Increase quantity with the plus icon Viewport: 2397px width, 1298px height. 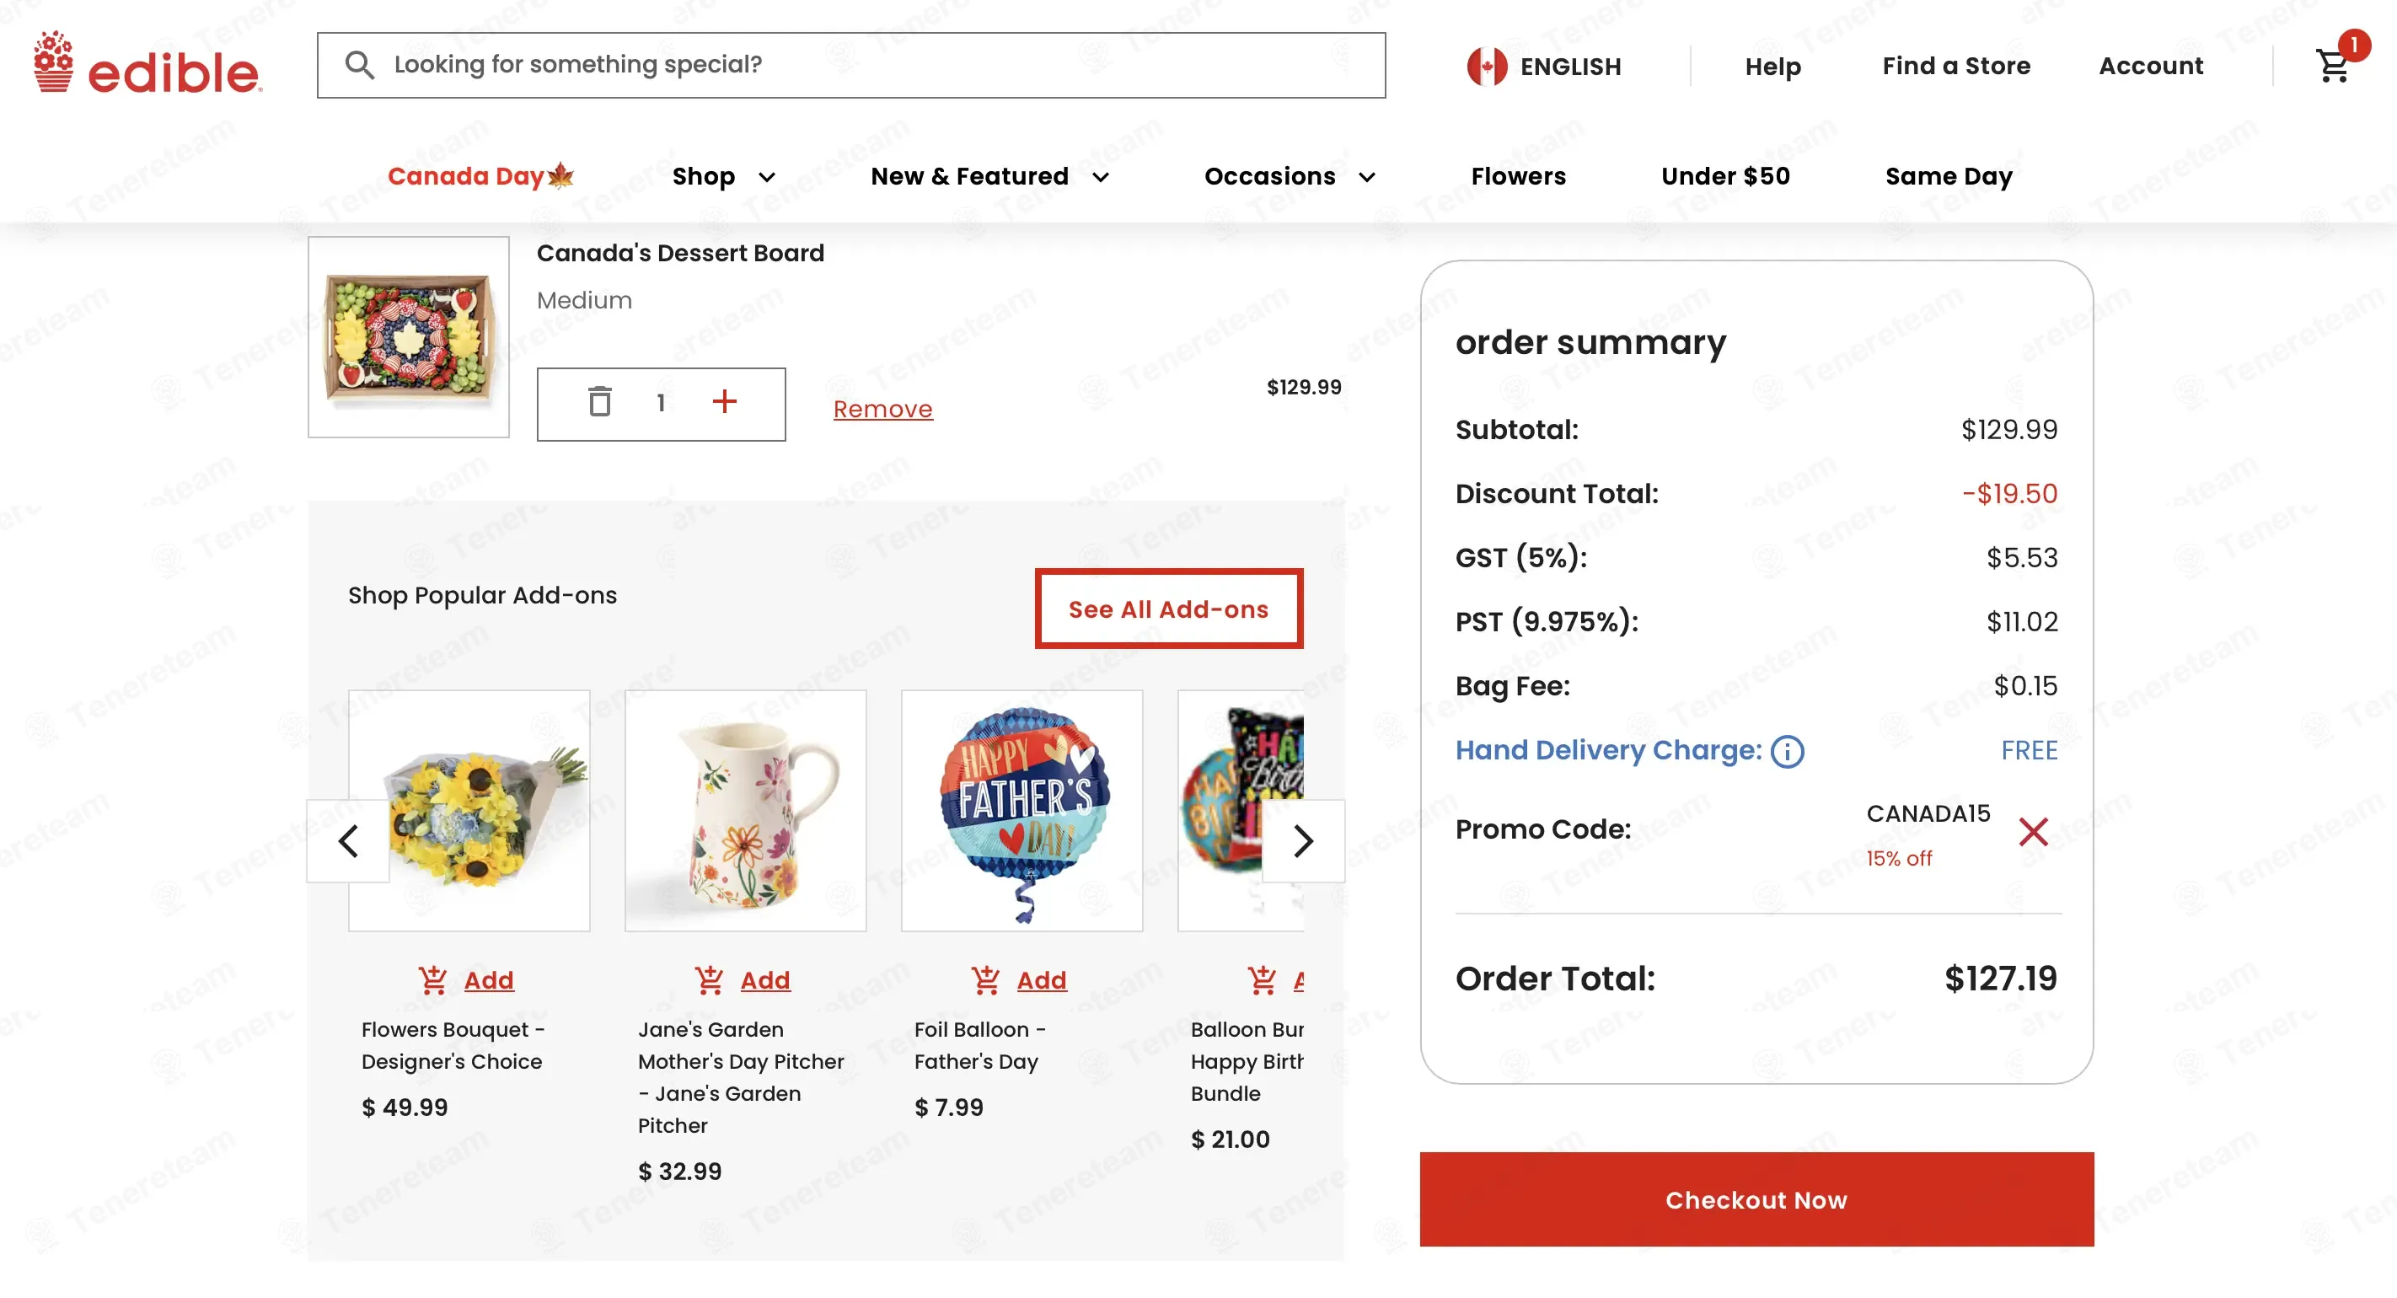click(x=724, y=401)
